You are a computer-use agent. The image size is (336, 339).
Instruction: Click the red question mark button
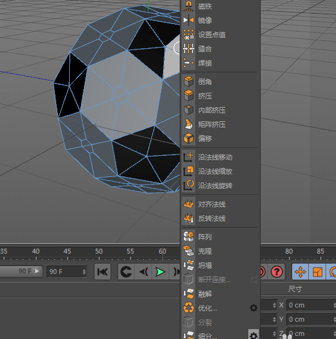click(277, 272)
